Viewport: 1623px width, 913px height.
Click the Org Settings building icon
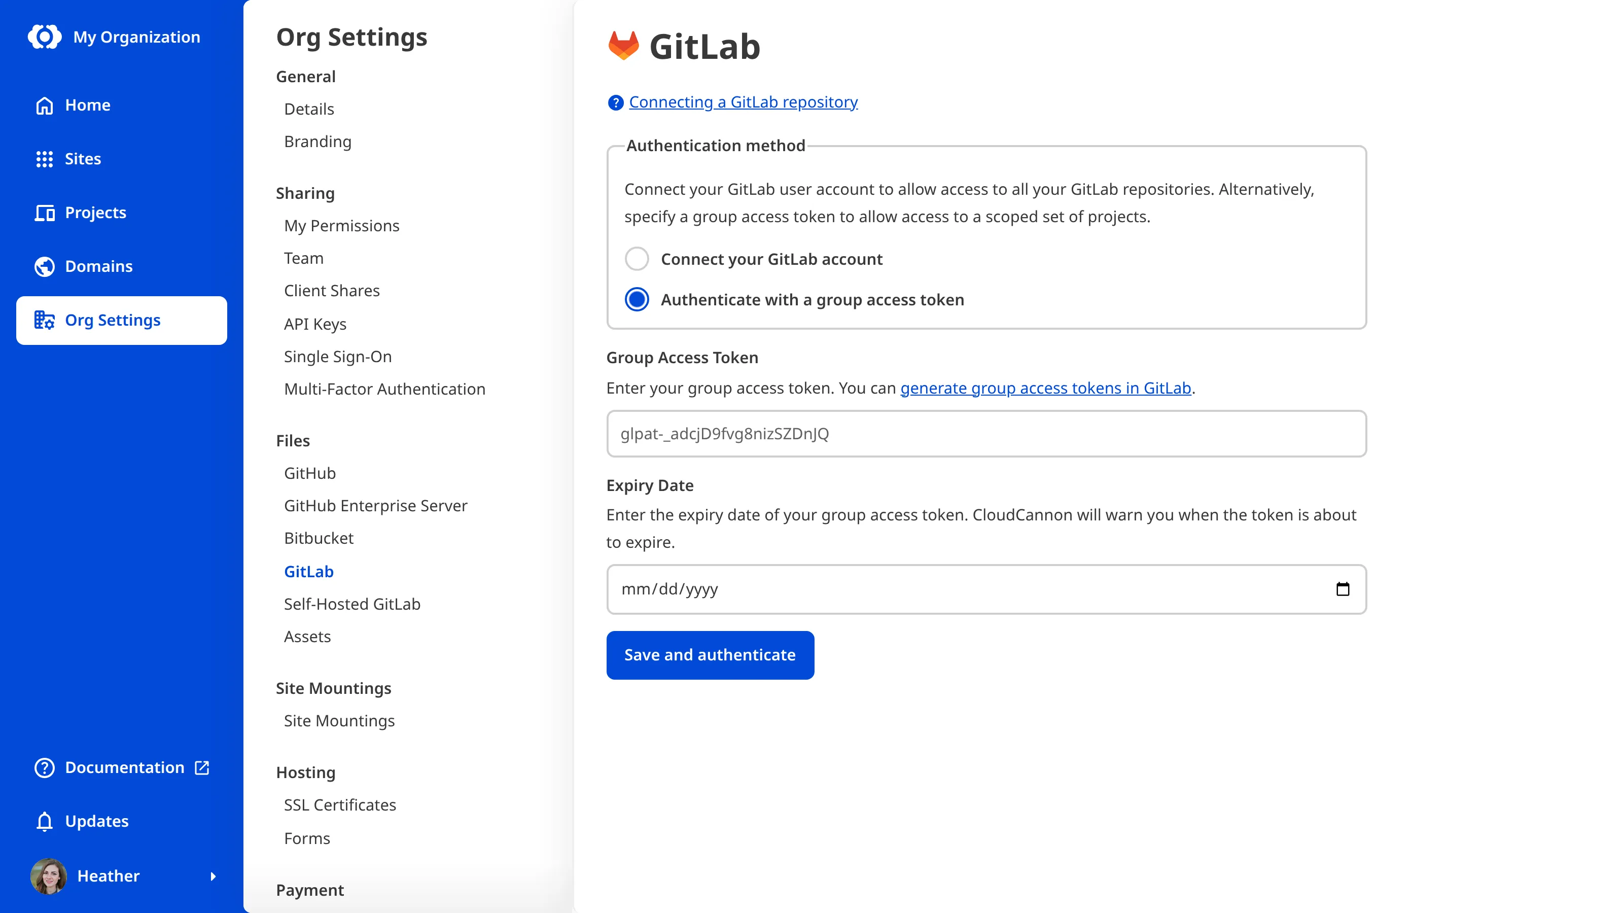[x=44, y=320]
